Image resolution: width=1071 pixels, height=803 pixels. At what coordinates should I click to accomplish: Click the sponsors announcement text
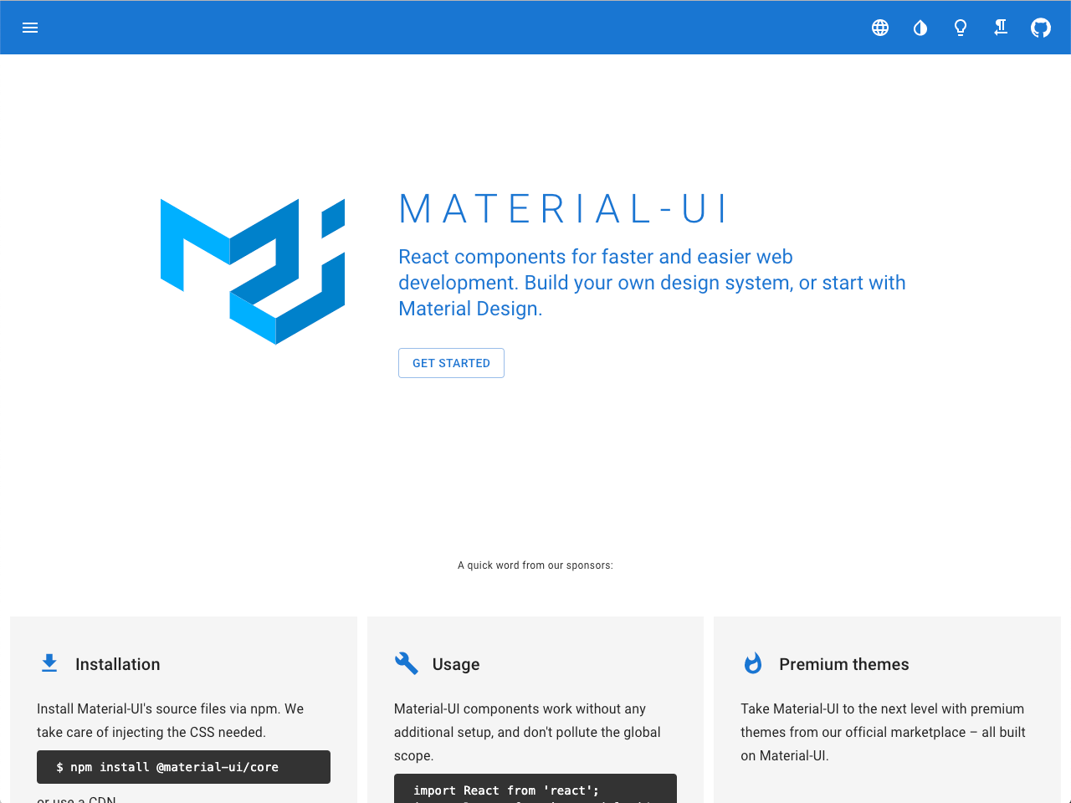535,565
